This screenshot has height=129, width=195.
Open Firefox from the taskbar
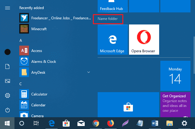click(x=110, y=123)
